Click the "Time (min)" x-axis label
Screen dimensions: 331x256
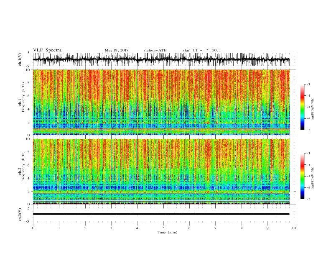(167, 232)
